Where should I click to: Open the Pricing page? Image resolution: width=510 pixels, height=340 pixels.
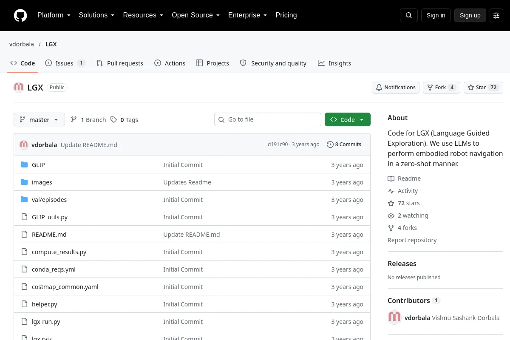click(286, 15)
